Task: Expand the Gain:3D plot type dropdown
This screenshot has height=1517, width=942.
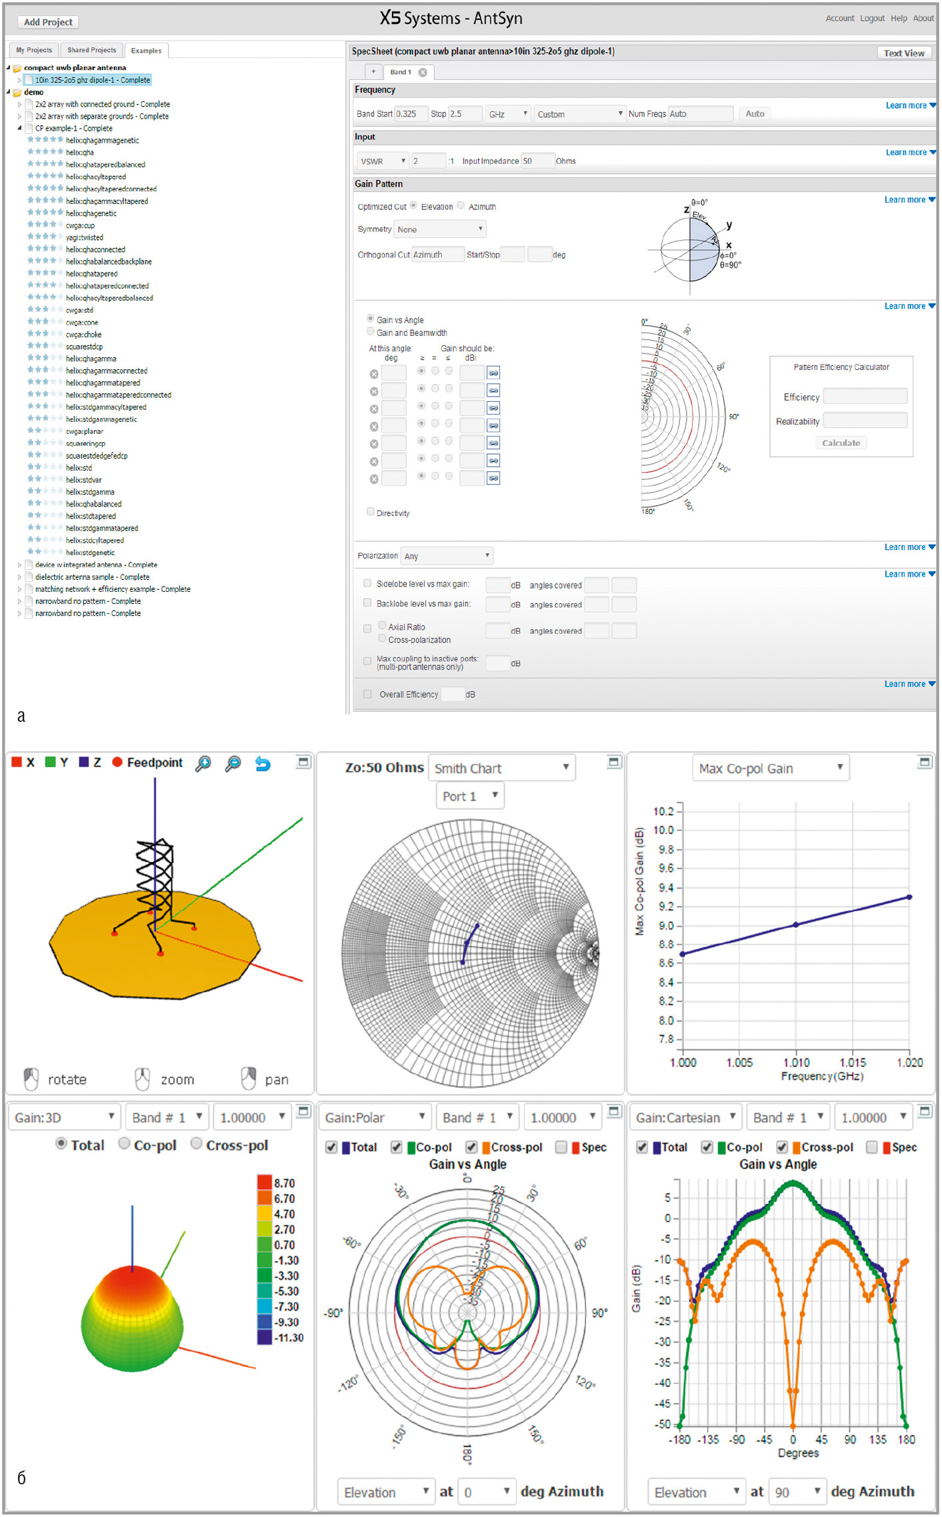Action: (64, 1118)
